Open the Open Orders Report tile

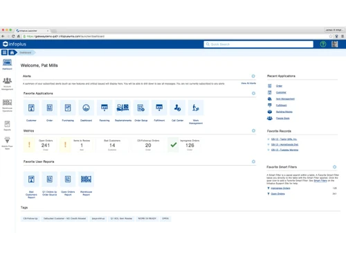(68, 179)
